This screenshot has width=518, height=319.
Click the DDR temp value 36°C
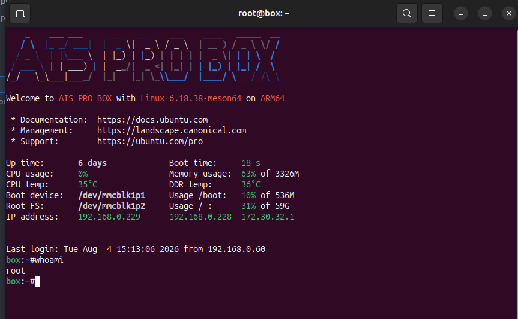pyautogui.click(x=251, y=184)
